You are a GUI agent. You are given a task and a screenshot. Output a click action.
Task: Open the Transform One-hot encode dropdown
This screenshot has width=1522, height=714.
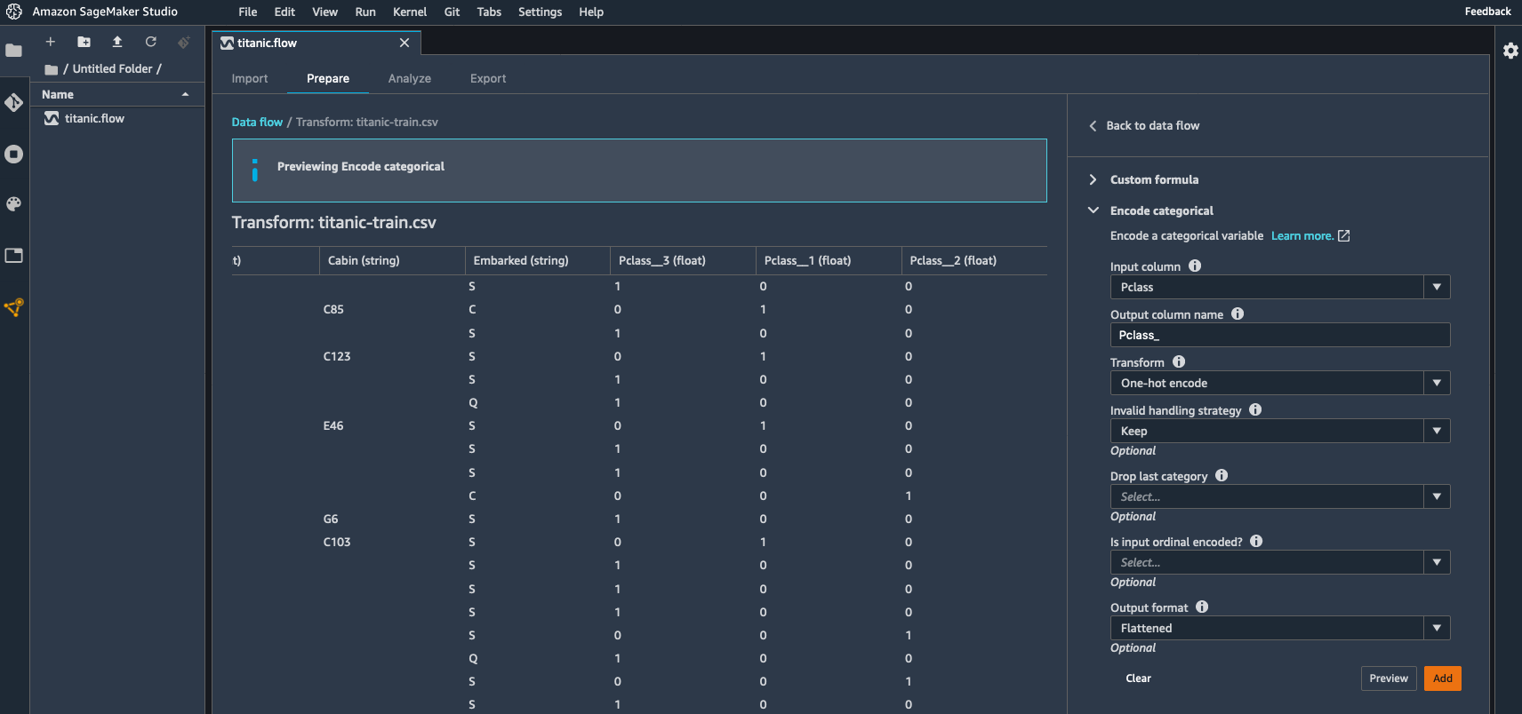[1278, 383]
